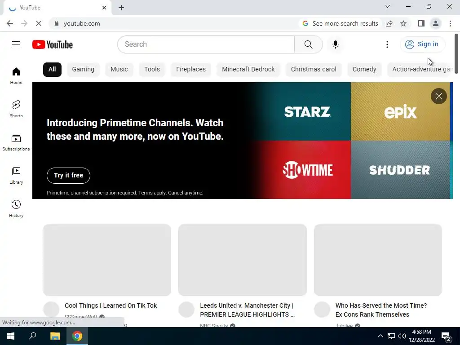Click the Sign in button
Viewport: 460px width, 345px height.
point(422,44)
